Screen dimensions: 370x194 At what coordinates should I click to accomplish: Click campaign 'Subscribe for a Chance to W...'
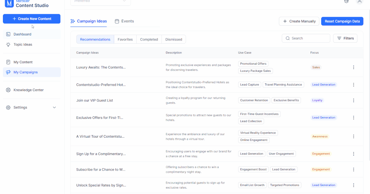click(x=101, y=169)
